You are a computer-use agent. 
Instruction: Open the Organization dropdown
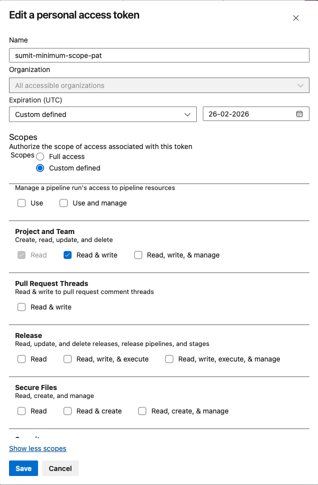pos(159,85)
